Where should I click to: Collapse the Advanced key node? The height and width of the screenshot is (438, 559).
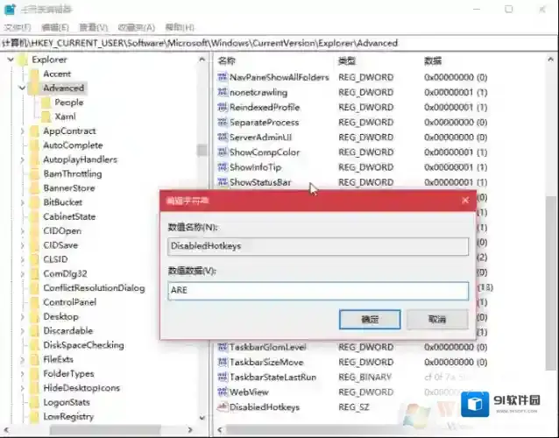(x=22, y=88)
